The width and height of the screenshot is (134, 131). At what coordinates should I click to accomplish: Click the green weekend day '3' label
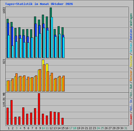point(16,128)
